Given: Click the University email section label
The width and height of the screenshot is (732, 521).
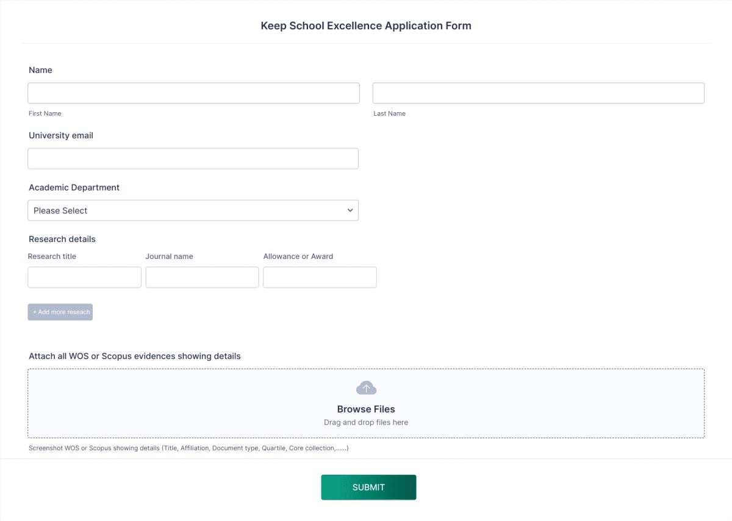Looking at the screenshot, I should tap(60, 135).
